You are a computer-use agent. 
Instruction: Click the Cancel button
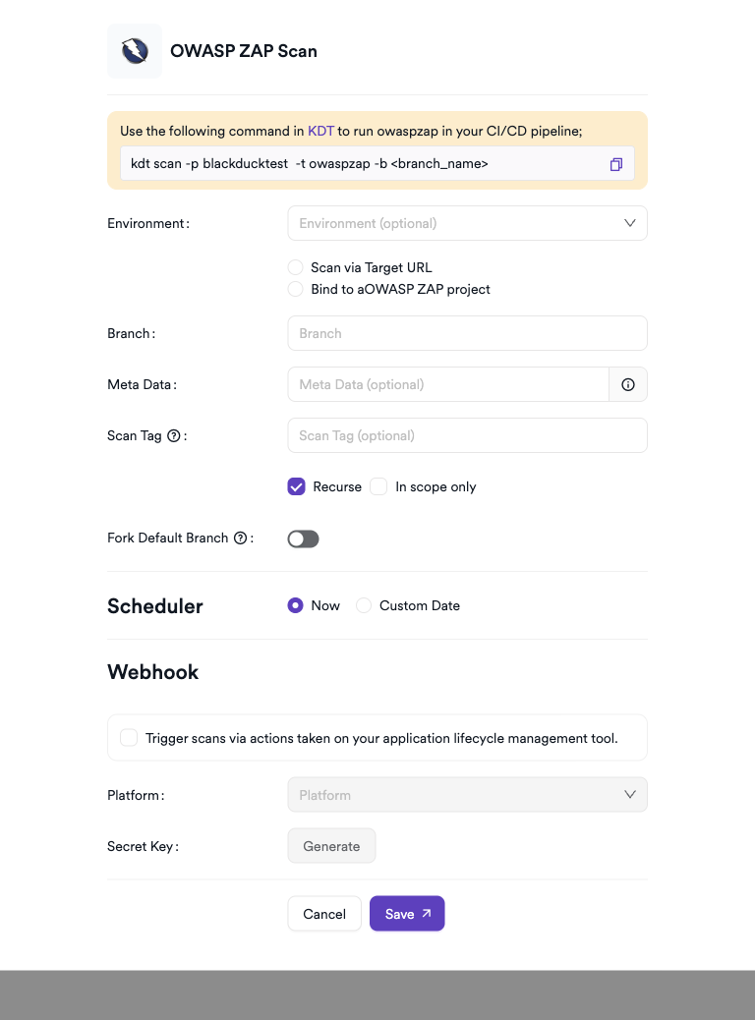pos(324,914)
